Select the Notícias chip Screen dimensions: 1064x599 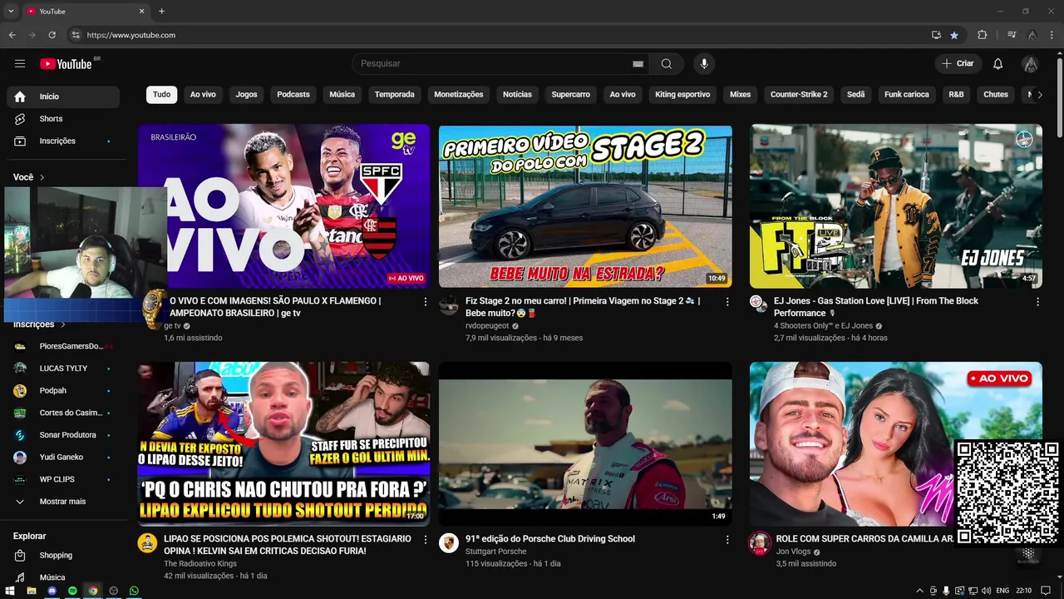(x=517, y=95)
